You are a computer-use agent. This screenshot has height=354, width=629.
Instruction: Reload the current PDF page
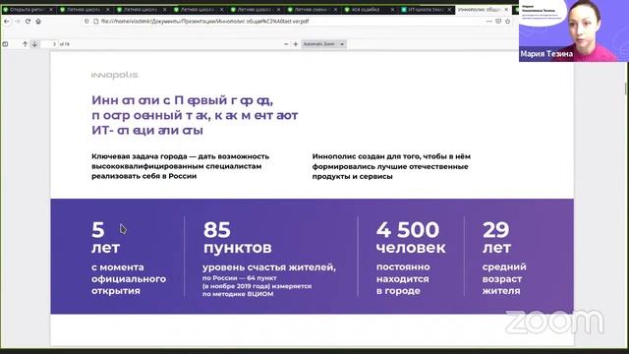tap(28, 22)
